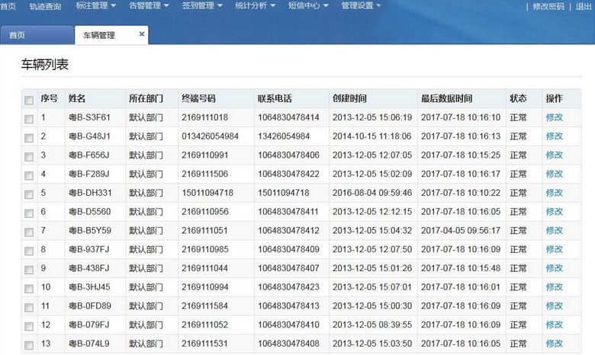This screenshot has height=355, width=595.
Task: Click 修改 for vehicle 粤B-D5560
Action: click(554, 212)
